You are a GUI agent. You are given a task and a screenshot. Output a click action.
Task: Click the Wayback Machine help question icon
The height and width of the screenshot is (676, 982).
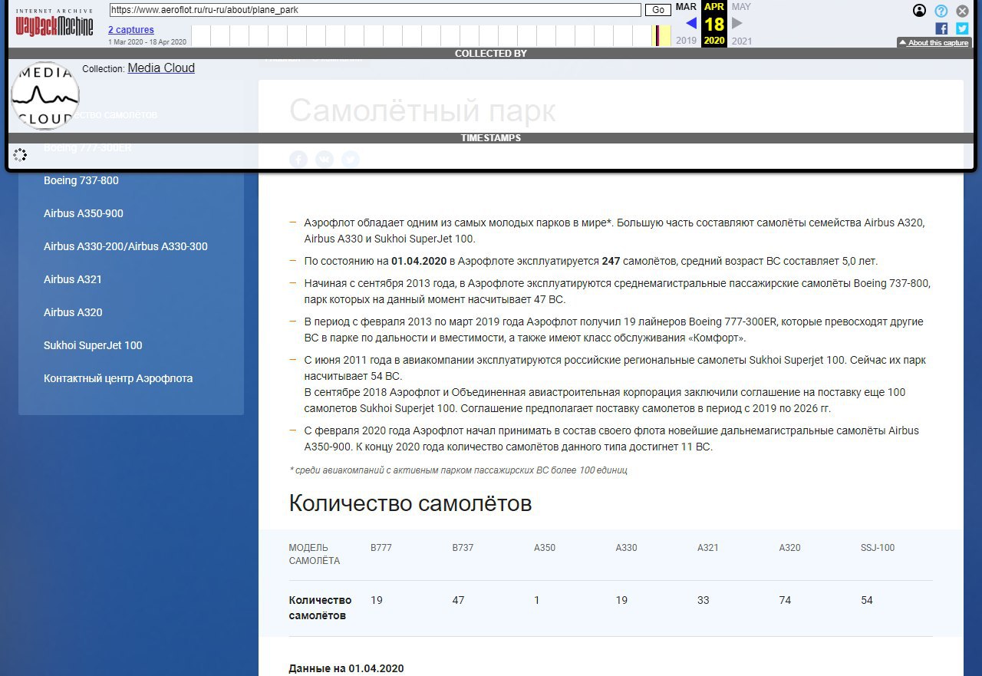pyautogui.click(x=941, y=11)
